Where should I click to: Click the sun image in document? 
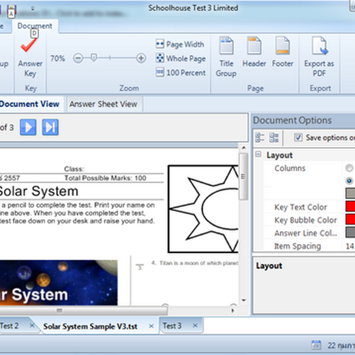pos(203,209)
